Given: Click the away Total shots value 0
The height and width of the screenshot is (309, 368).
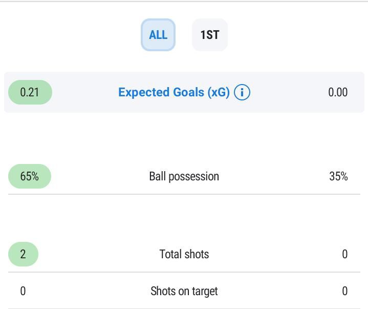Looking at the screenshot, I should 344,254.
